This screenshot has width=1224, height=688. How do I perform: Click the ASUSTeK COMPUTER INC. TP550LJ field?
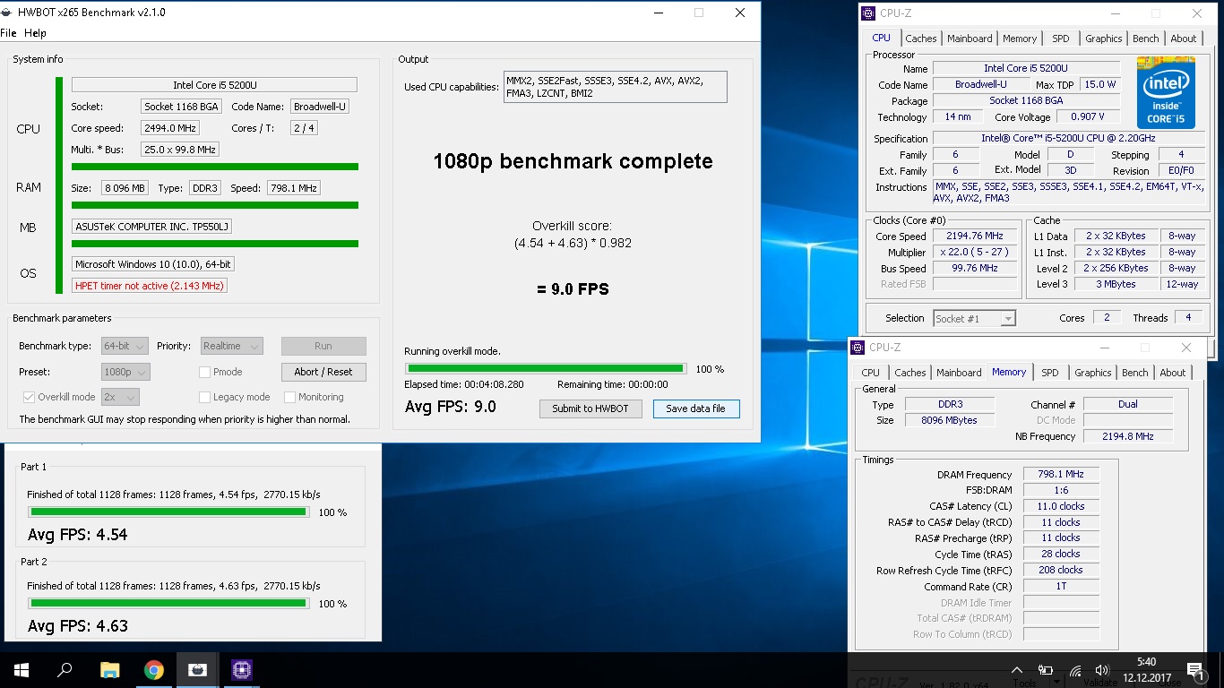tap(151, 227)
